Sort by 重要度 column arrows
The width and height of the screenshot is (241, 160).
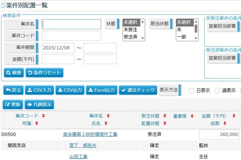[x=190, y=116]
